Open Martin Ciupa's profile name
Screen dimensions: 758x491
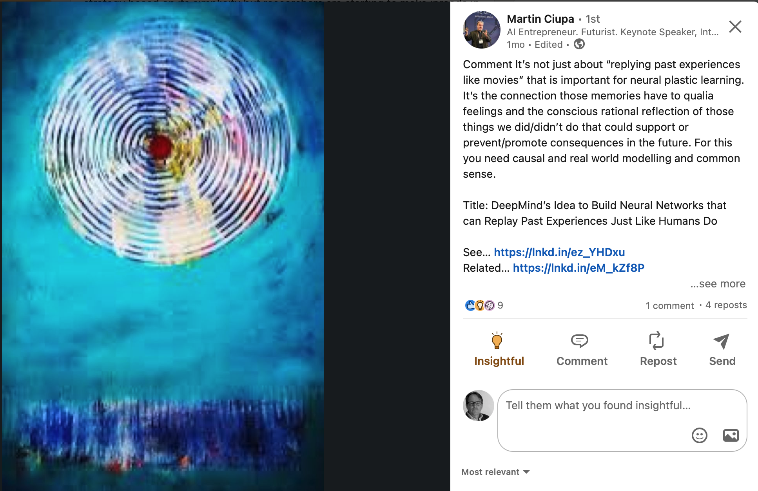540,19
